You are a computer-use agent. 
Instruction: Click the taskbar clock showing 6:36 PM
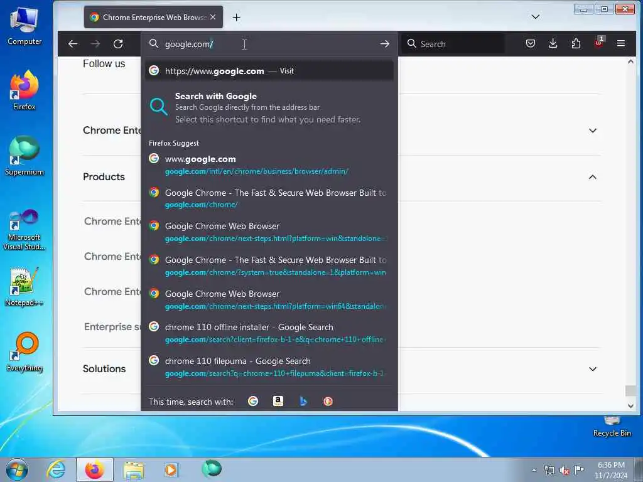(x=611, y=470)
